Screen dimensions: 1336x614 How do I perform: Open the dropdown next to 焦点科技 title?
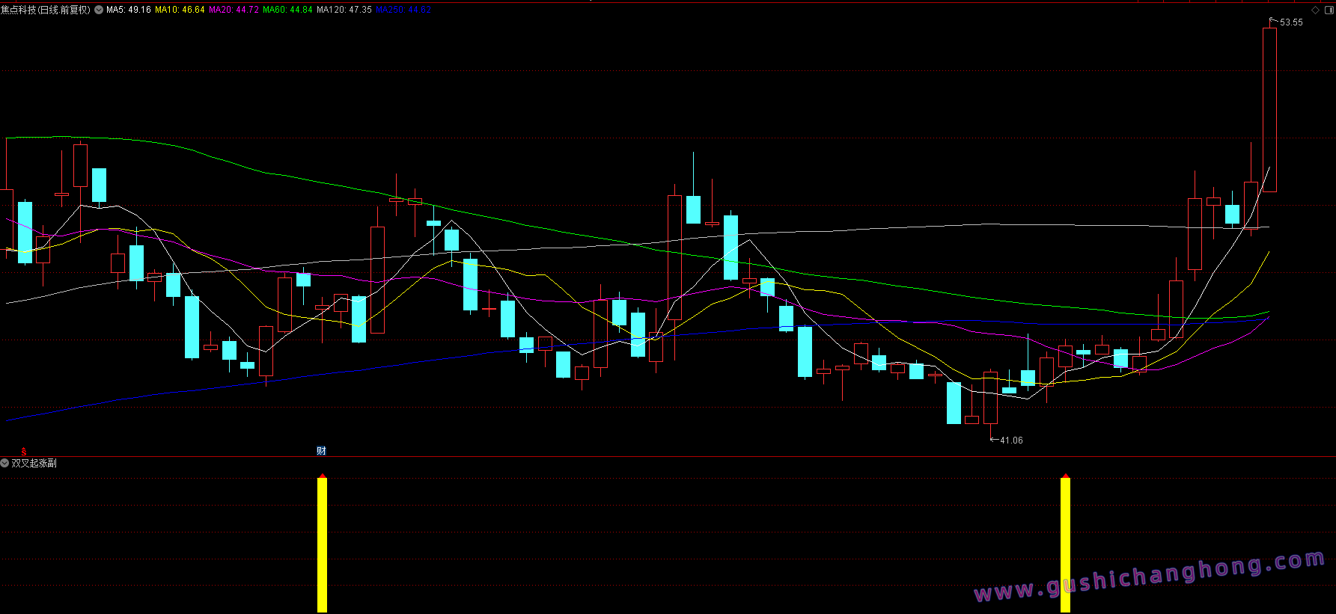[x=99, y=10]
